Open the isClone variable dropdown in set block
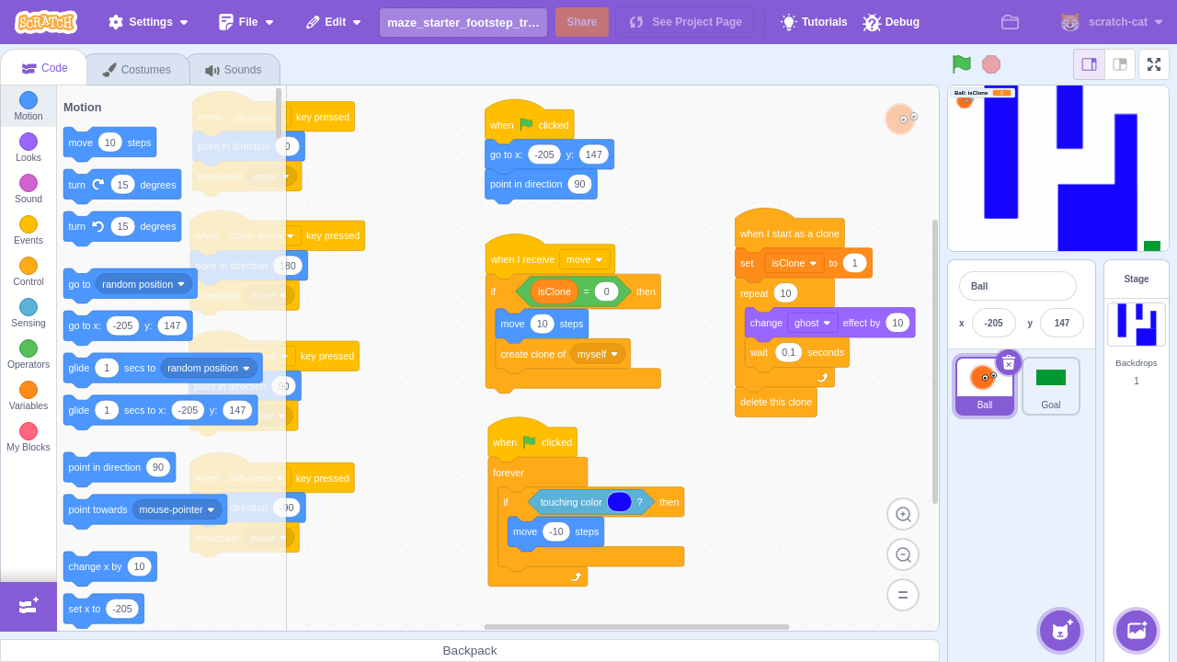Viewport: 1177px width, 662px height. (794, 263)
